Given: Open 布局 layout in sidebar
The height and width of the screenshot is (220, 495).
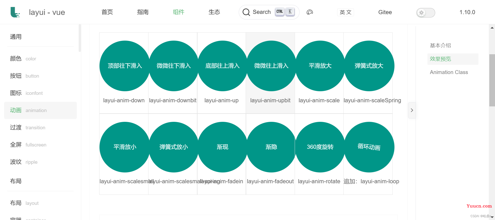Looking at the screenshot, I should tap(40, 203).
